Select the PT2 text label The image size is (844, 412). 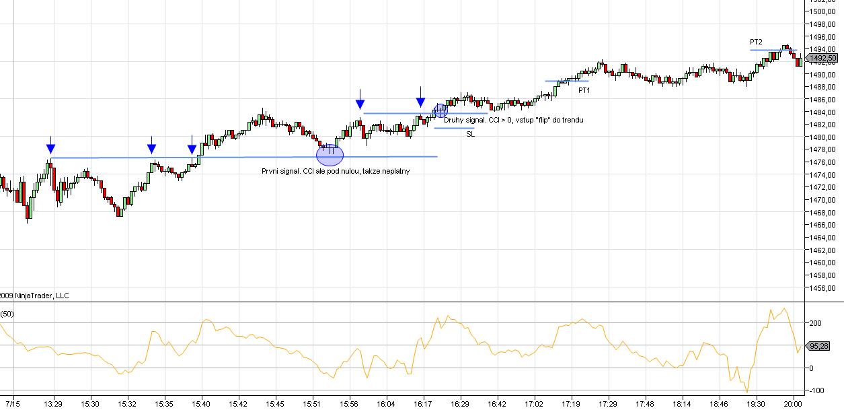(x=756, y=42)
